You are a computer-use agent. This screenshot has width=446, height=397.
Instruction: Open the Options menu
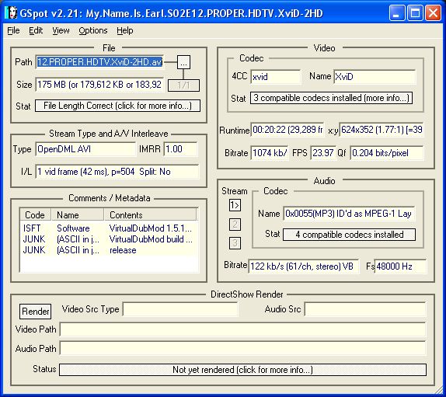click(x=93, y=30)
